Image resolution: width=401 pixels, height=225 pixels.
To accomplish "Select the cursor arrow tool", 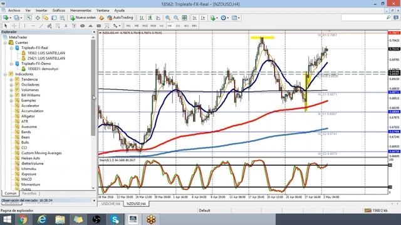I will tap(6, 26).
